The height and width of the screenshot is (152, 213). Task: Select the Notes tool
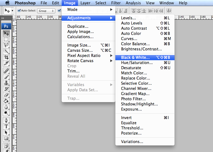pos(6,146)
